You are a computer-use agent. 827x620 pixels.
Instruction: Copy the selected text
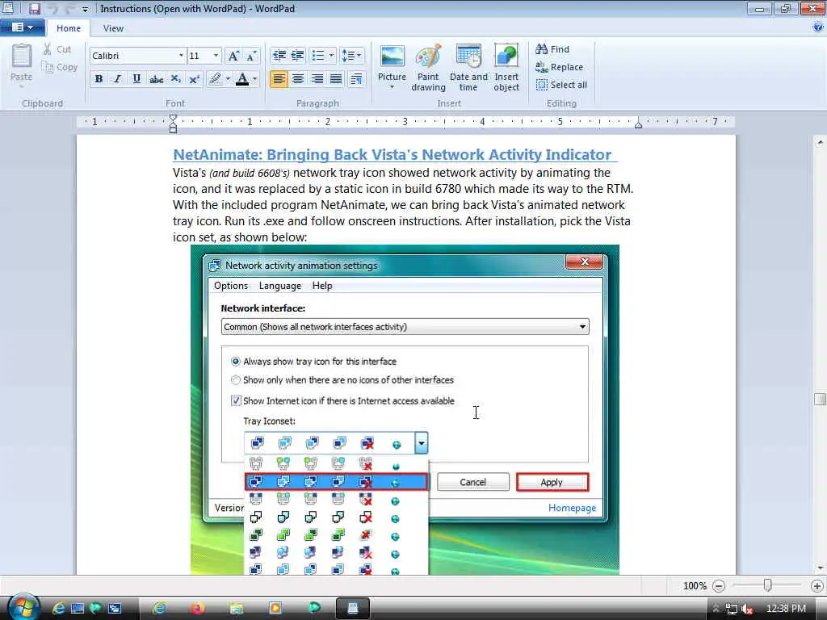(60, 67)
